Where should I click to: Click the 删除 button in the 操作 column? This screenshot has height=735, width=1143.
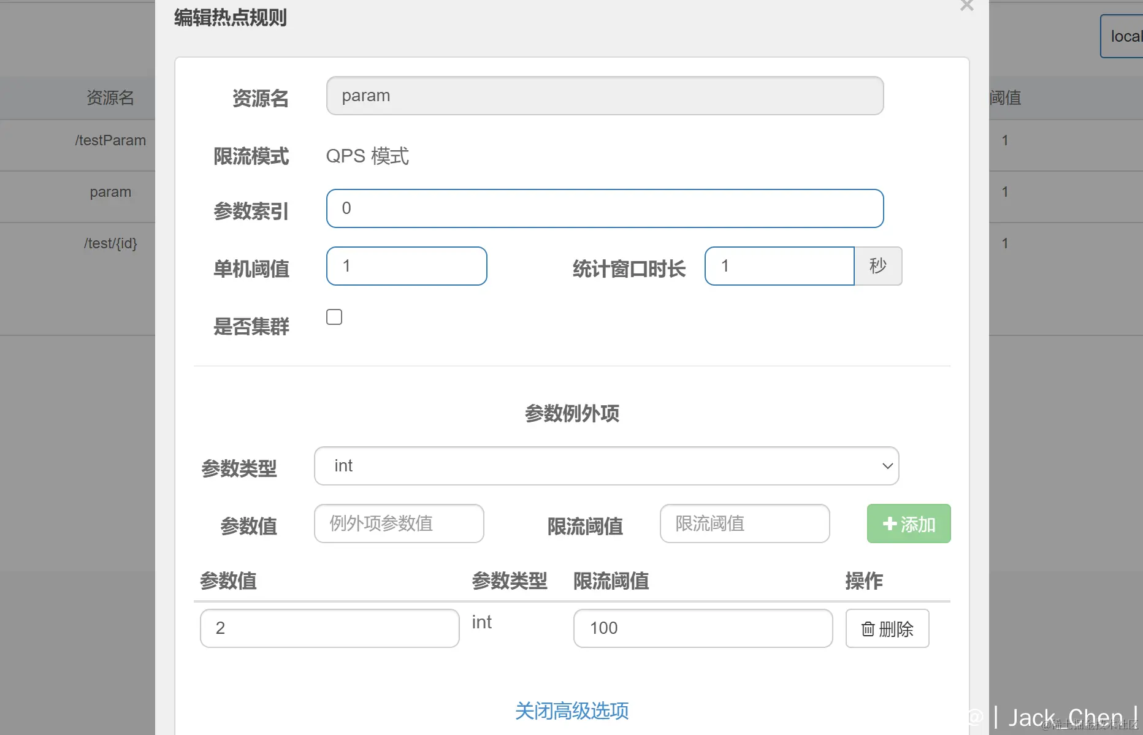point(887,628)
